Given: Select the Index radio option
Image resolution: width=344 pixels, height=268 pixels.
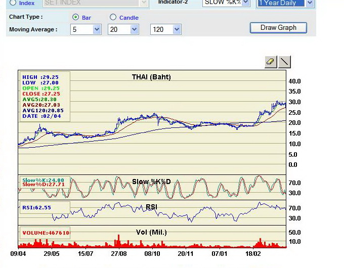Looking at the screenshot, I should [13, 3].
